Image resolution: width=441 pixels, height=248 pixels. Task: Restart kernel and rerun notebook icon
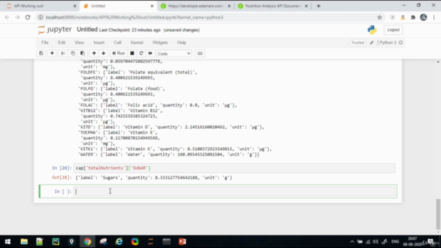(150, 54)
